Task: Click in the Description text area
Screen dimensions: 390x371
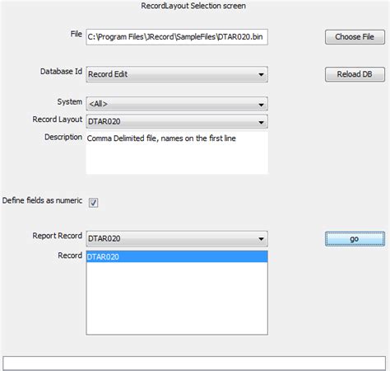Action: (177, 153)
